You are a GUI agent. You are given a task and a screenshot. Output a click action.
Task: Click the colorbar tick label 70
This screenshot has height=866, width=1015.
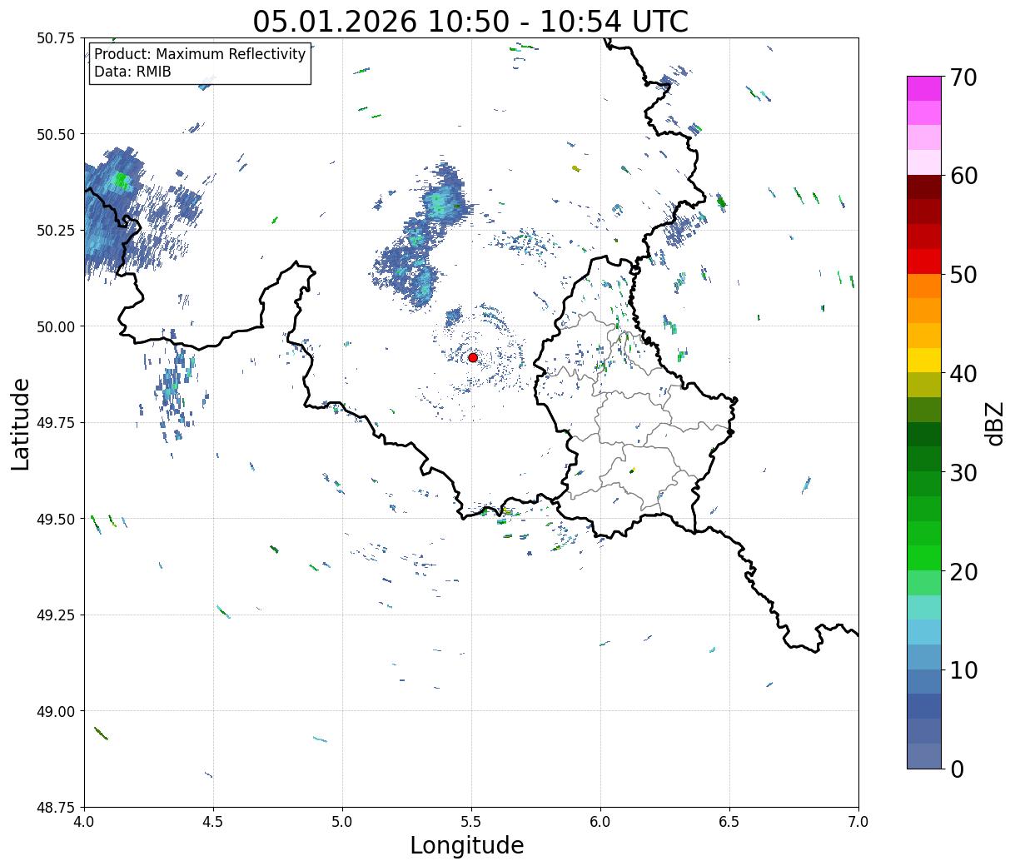click(963, 77)
